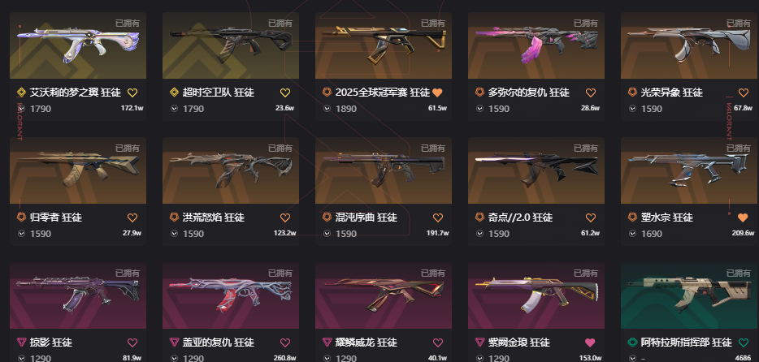Favorite the 归零者 狂徒 skin
This screenshot has height=362, width=759.
click(132, 218)
